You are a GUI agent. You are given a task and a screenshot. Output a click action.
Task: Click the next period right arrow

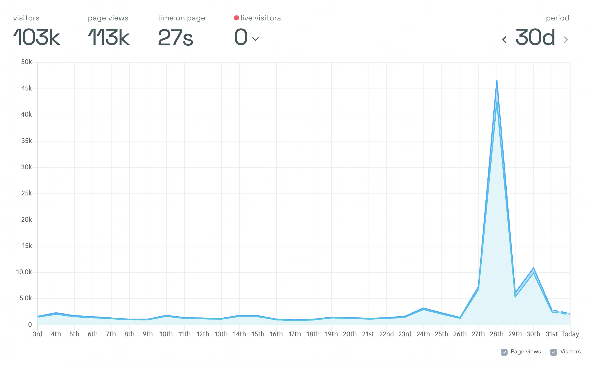pos(566,40)
